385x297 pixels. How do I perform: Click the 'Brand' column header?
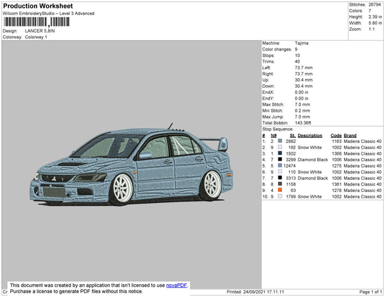pyautogui.click(x=350, y=136)
